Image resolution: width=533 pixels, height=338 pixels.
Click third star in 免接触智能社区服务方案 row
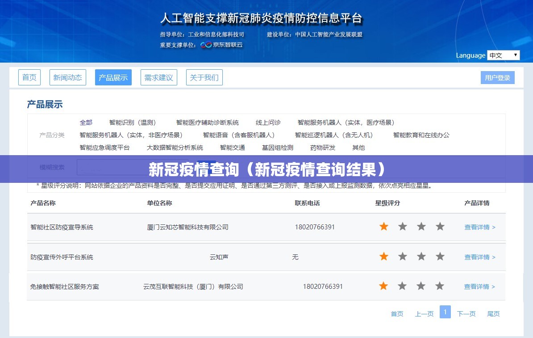pyautogui.click(x=421, y=286)
